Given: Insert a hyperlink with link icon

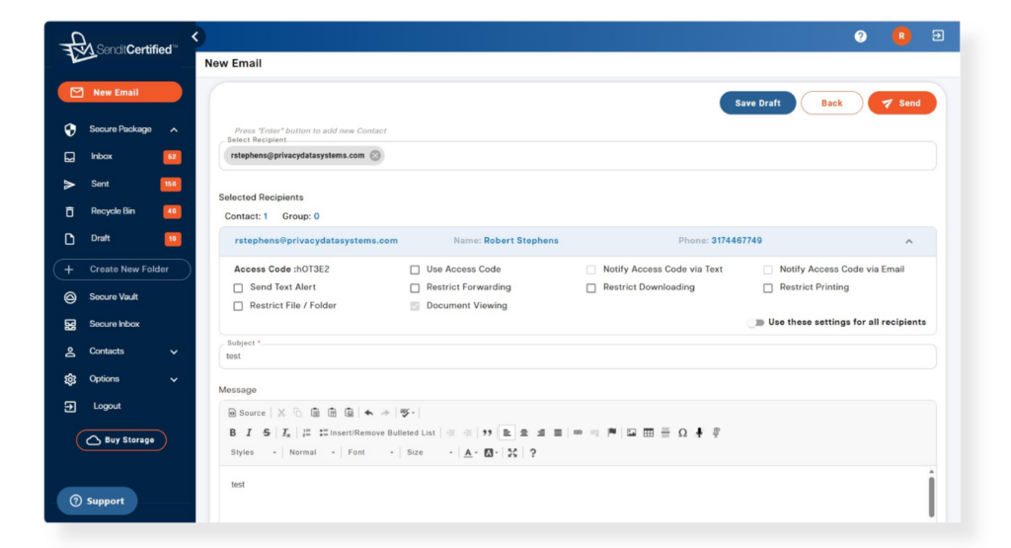Looking at the screenshot, I should pos(578,432).
